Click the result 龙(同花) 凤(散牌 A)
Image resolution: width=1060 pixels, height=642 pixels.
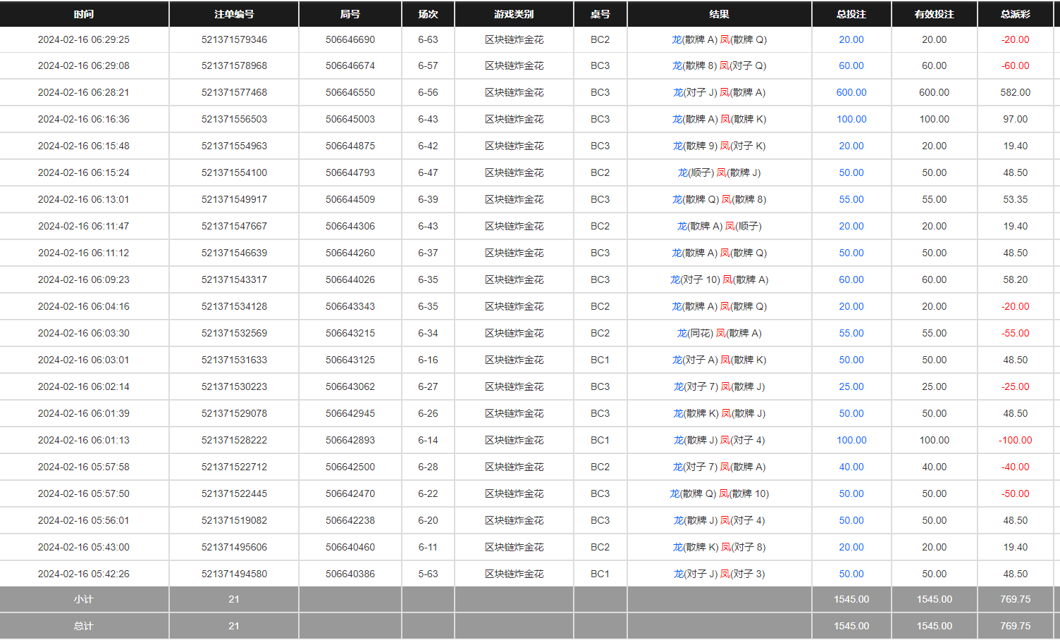coord(719,333)
